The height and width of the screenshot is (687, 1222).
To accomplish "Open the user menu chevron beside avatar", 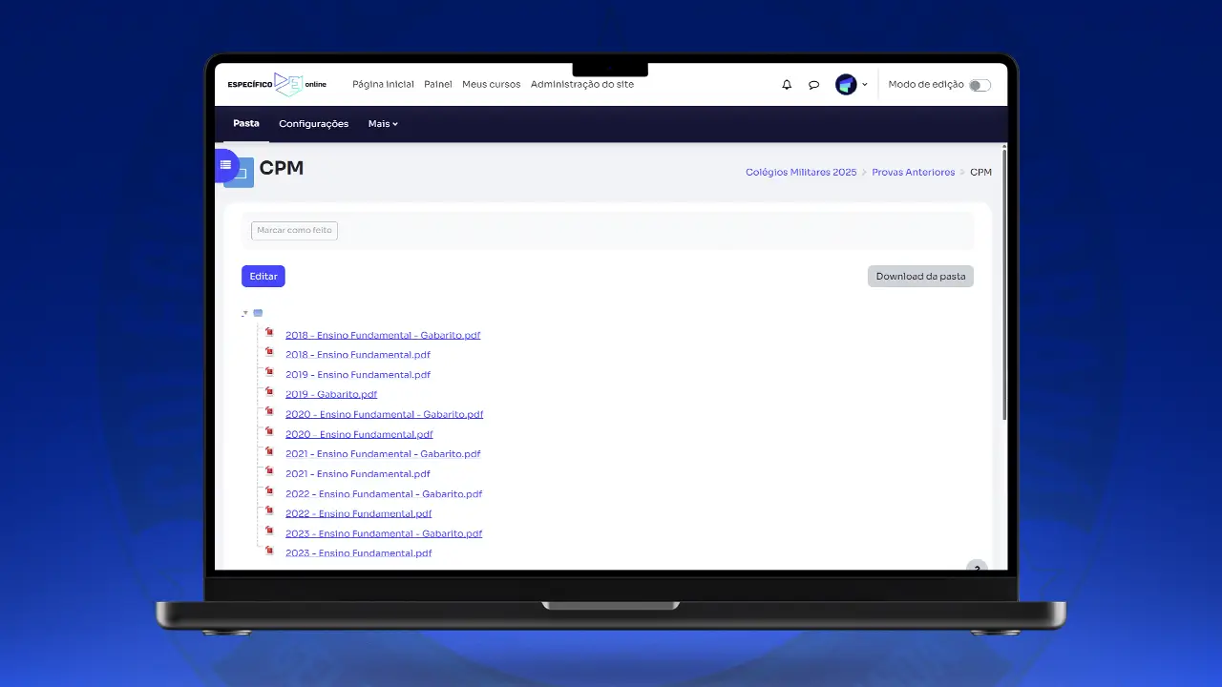I will [x=865, y=85].
